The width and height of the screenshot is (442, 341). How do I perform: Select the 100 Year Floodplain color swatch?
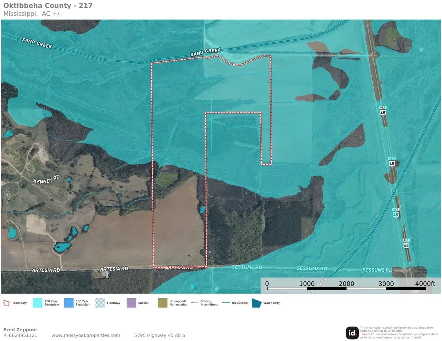coord(37,303)
